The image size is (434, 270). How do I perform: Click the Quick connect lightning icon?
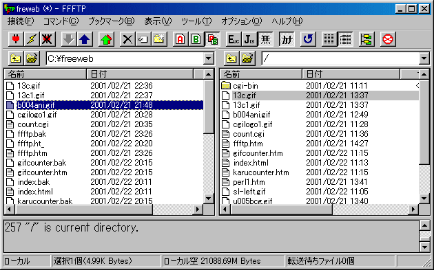31,39
